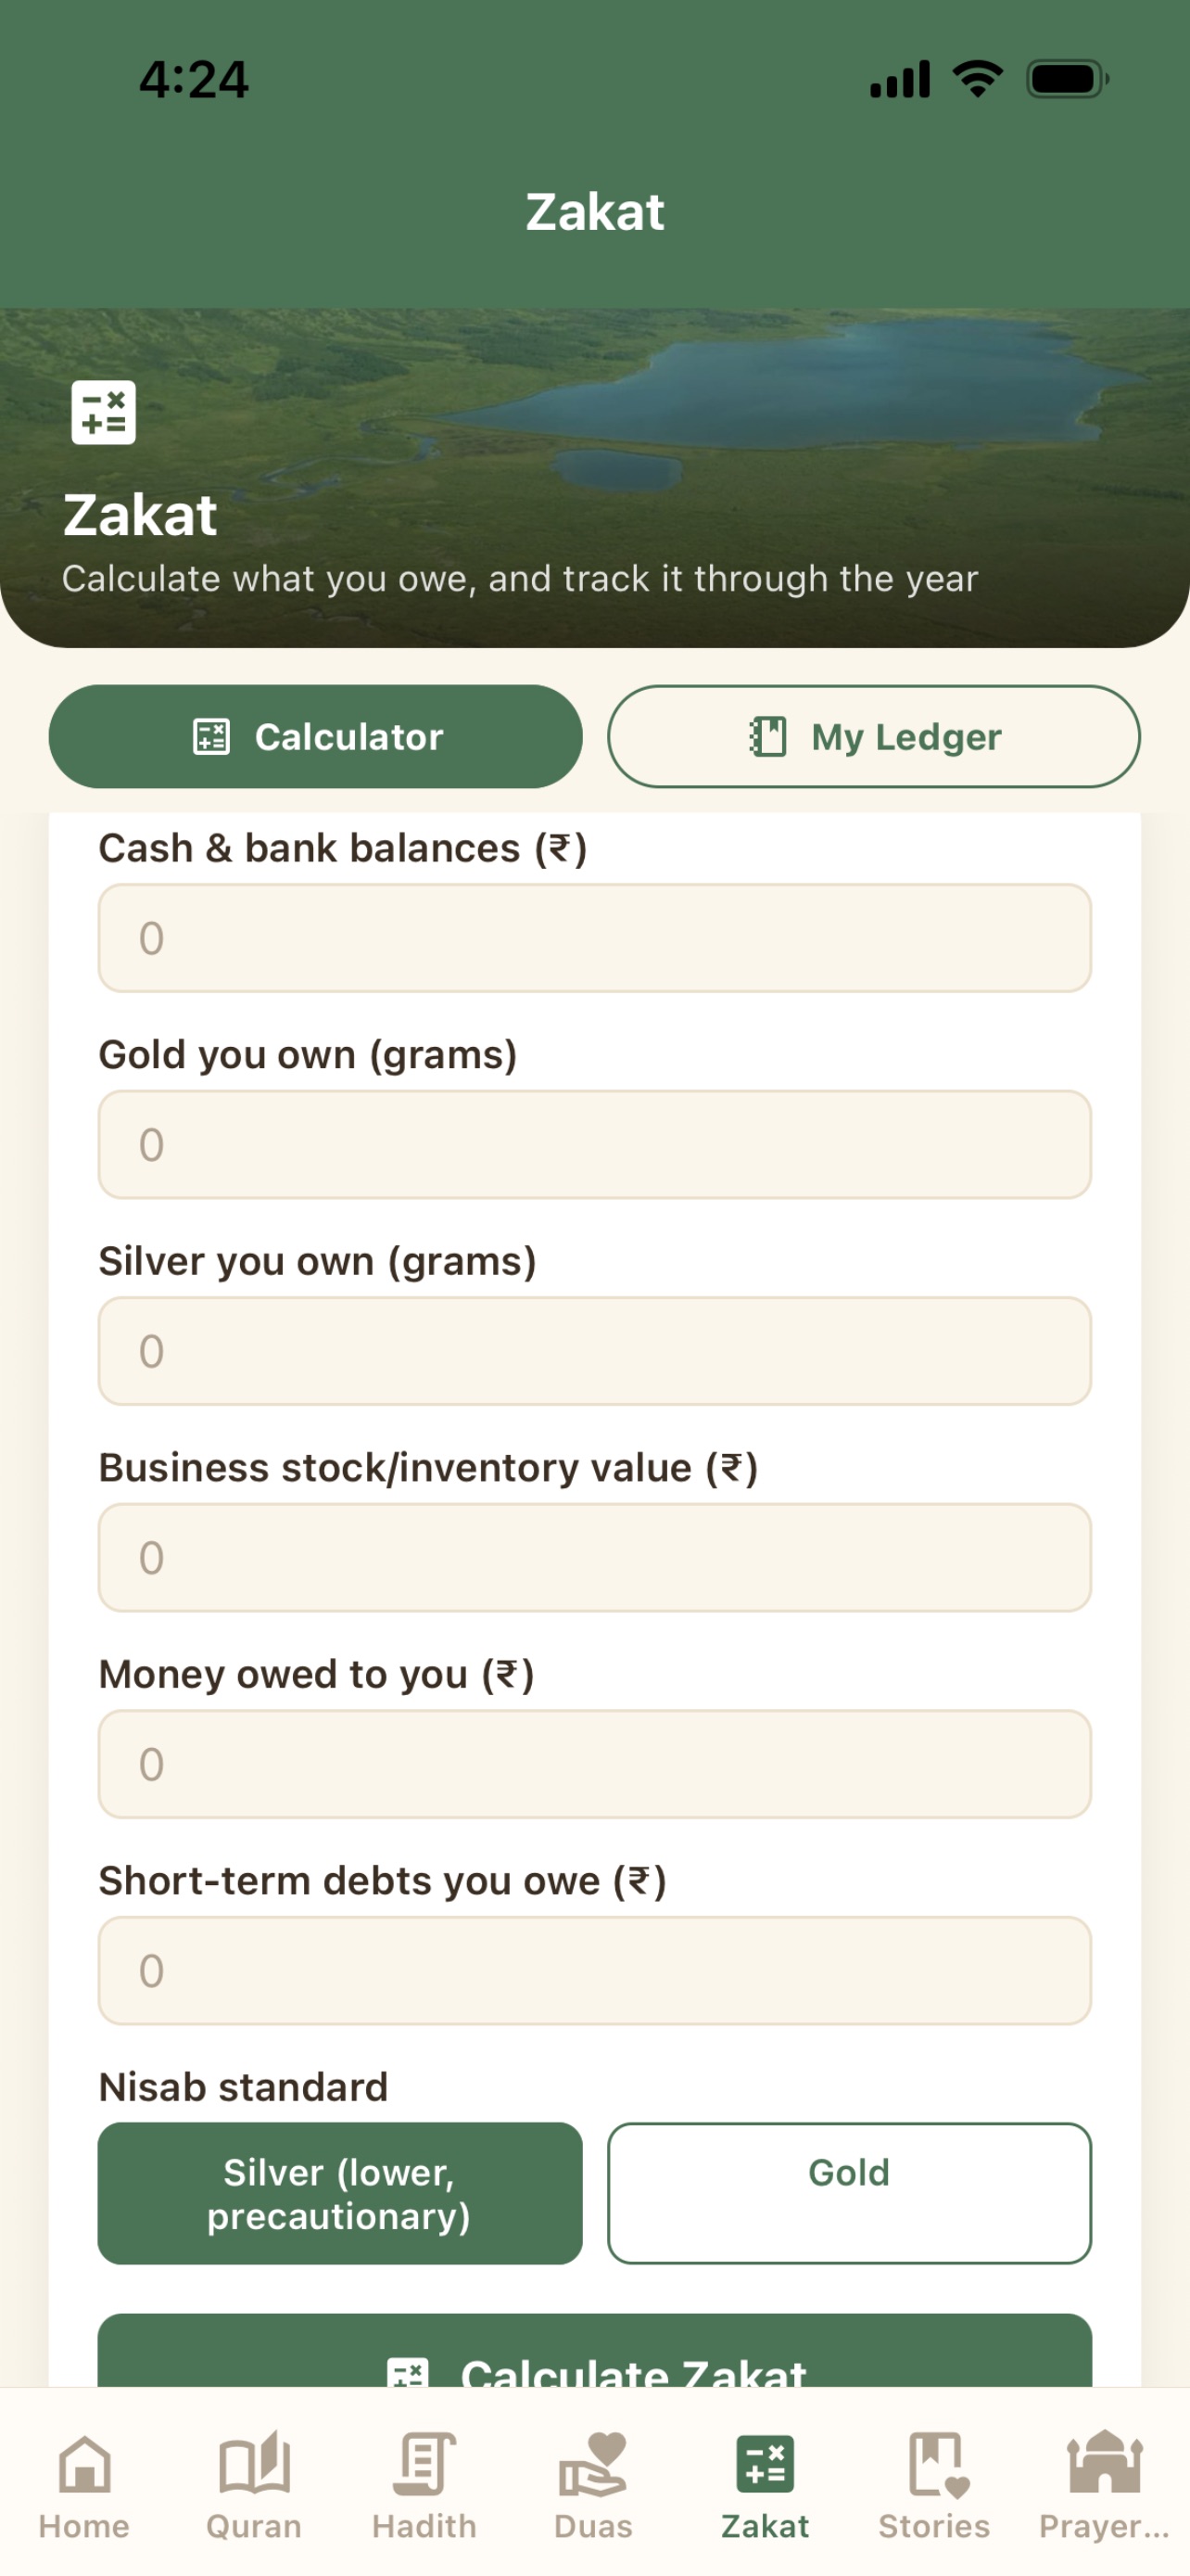Screen dimensions: 1190x2576
Task: Focus the Gold you own field
Action: 594,1145
